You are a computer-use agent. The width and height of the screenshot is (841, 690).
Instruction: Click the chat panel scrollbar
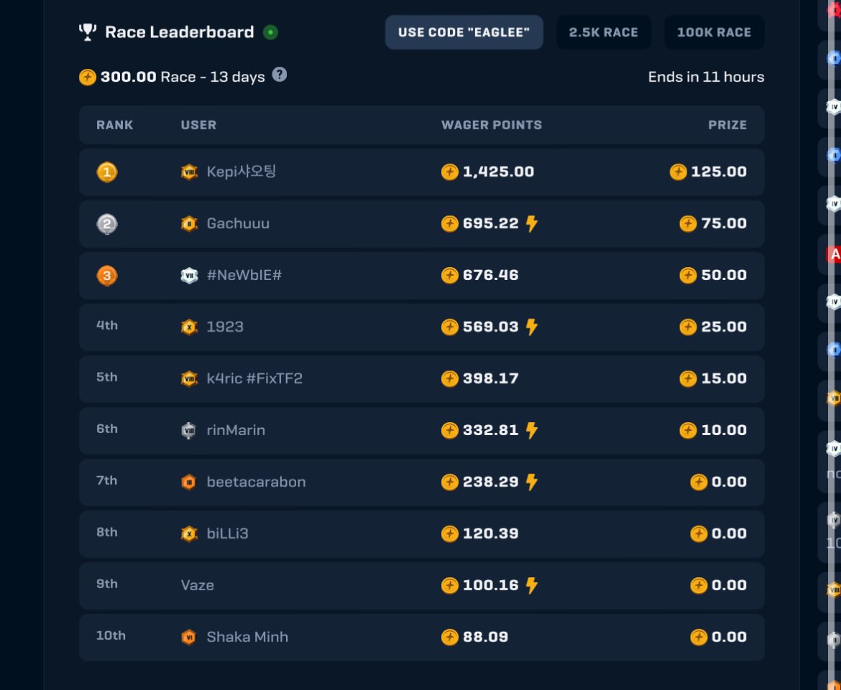point(831,345)
